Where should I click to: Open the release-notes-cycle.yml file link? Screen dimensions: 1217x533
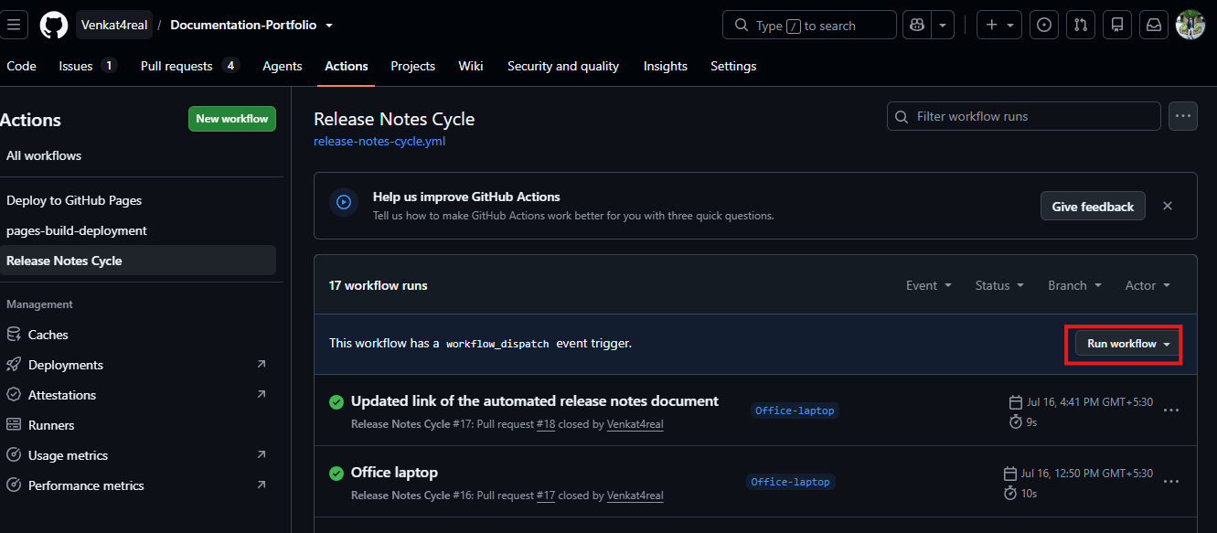coord(379,142)
